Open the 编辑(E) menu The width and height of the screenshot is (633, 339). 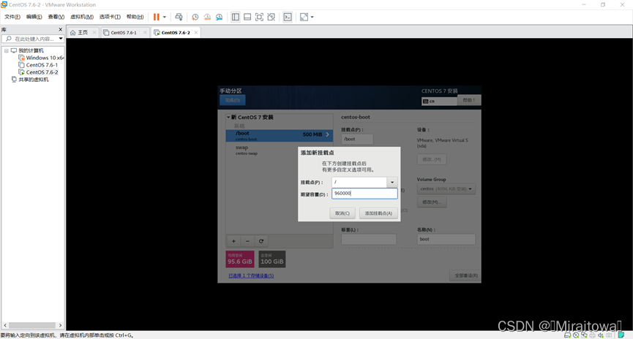click(34, 17)
